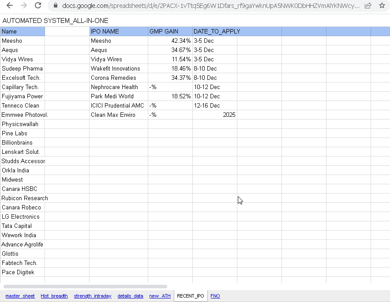Select Meesho in the Name column

click(22, 41)
